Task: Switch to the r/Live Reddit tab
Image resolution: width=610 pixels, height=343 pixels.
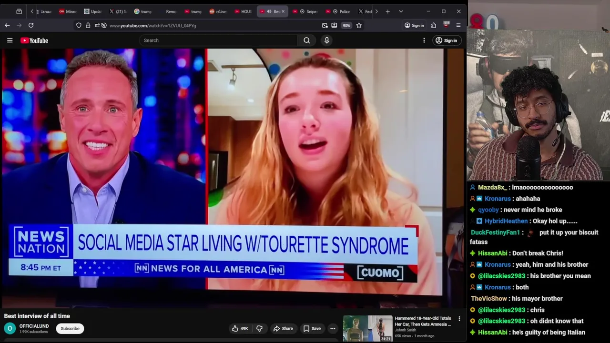Action: [218, 11]
